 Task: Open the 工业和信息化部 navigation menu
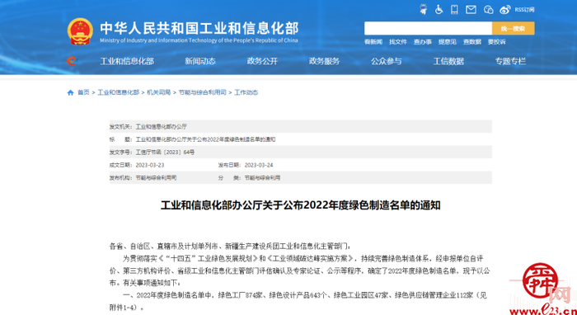(127, 62)
